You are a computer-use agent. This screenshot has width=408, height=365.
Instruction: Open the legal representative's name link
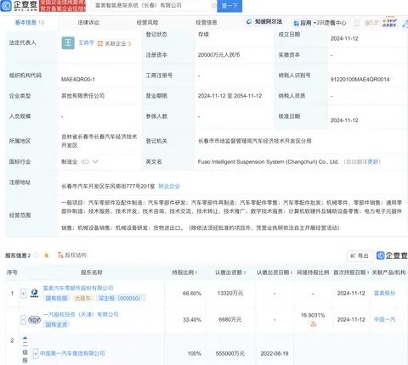pyautogui.click(x=86, y=42)
